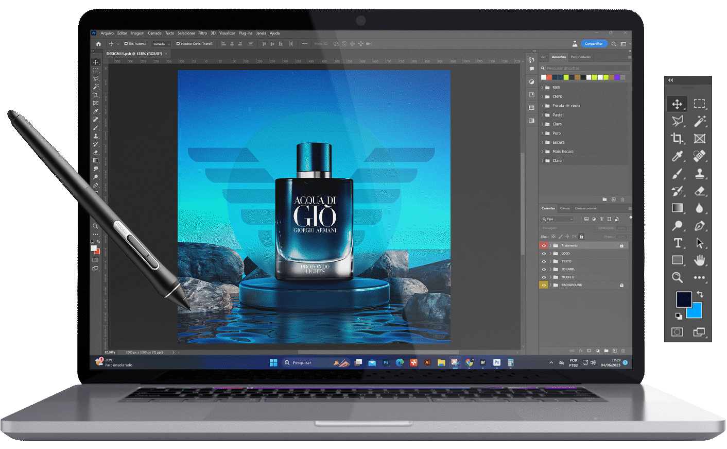
Task: Swap foreground and background colors in enlarged toolbar
Action: tap(700, 294)
